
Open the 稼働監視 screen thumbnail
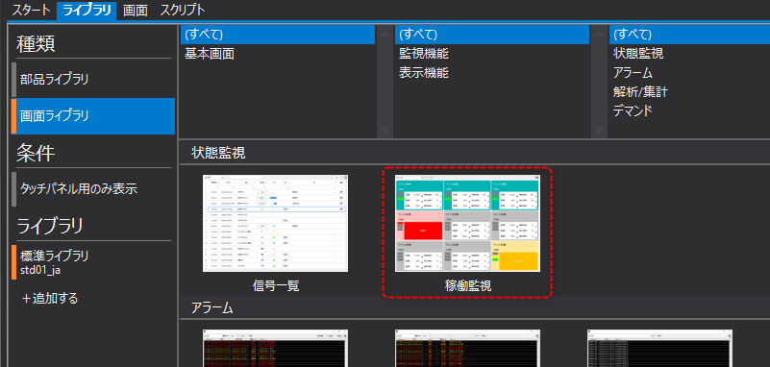point(467,223)
